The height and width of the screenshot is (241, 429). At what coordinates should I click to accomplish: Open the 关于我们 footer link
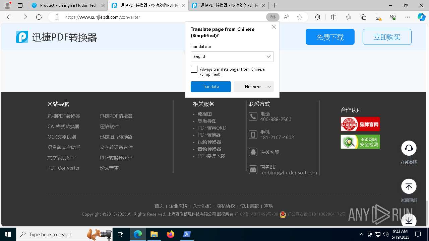click(202, 206)
